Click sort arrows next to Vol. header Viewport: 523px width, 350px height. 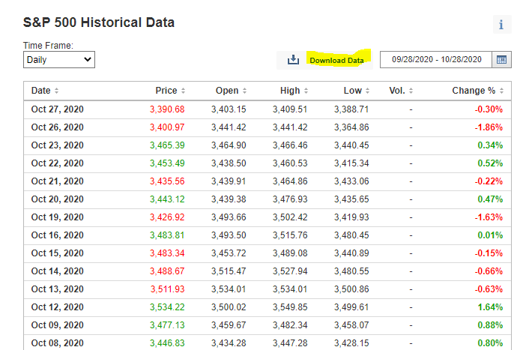411,91
